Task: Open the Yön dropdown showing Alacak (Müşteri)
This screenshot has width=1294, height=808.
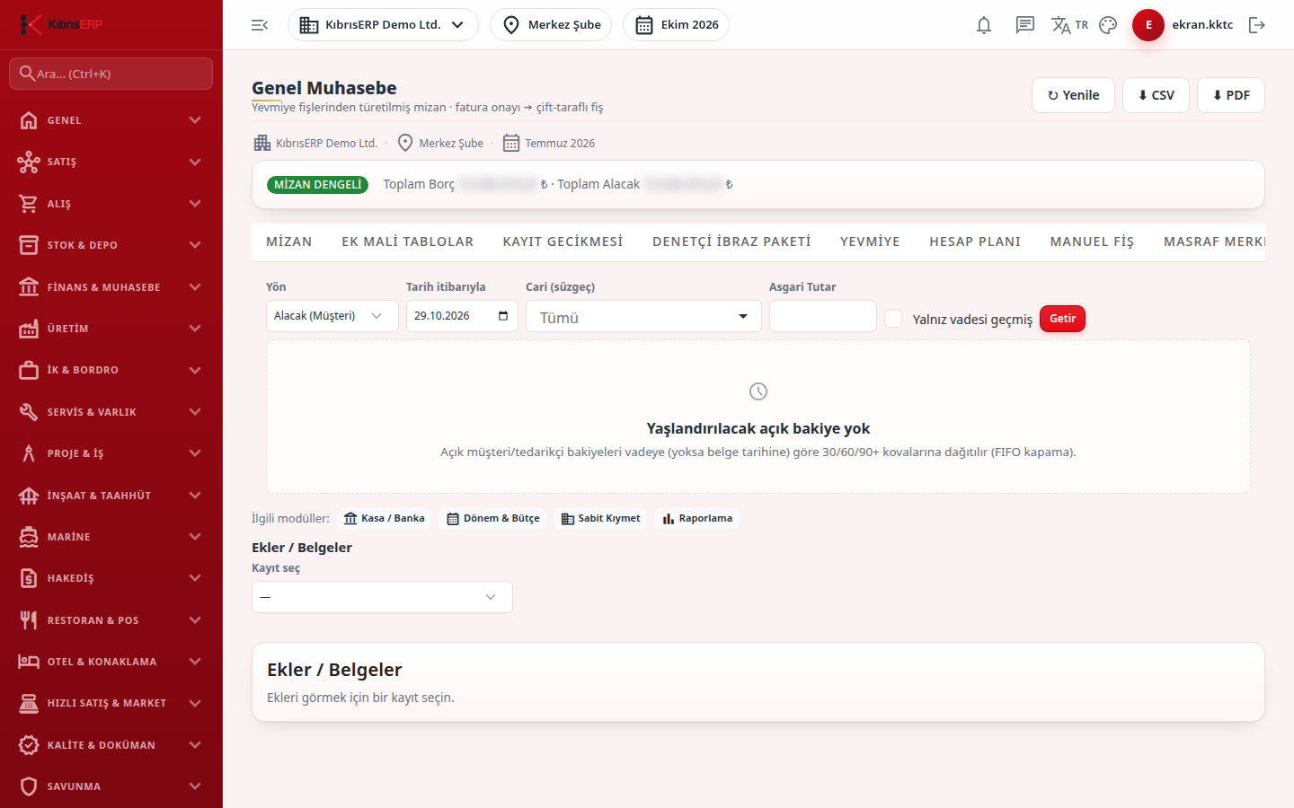Action: (332, 316)
